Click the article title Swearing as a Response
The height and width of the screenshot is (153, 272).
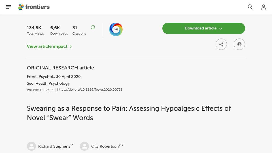coord(129,113)
